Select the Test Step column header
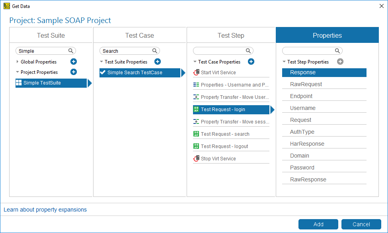The width and height of the screenshot is (388, 233). coord(231,35)
